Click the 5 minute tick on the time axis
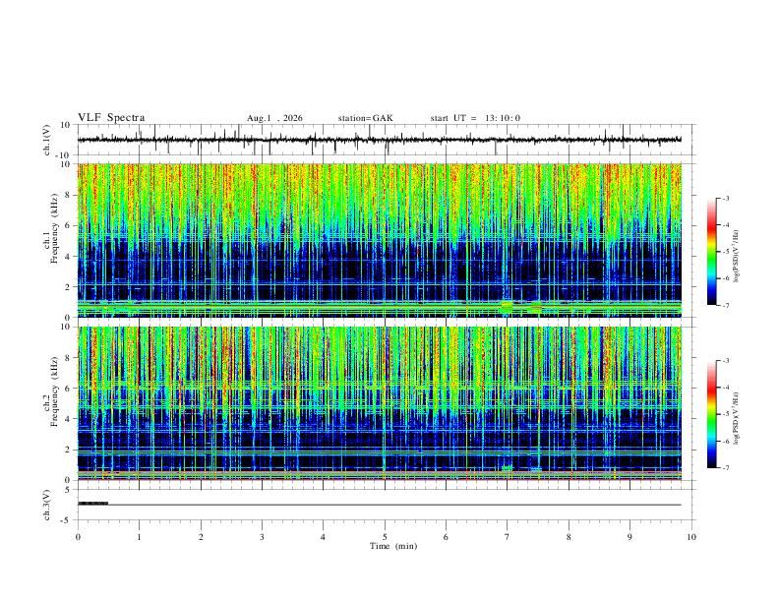The height and width of the screenshot is (602, 779). pyautogui.click(x=385, y=537)
